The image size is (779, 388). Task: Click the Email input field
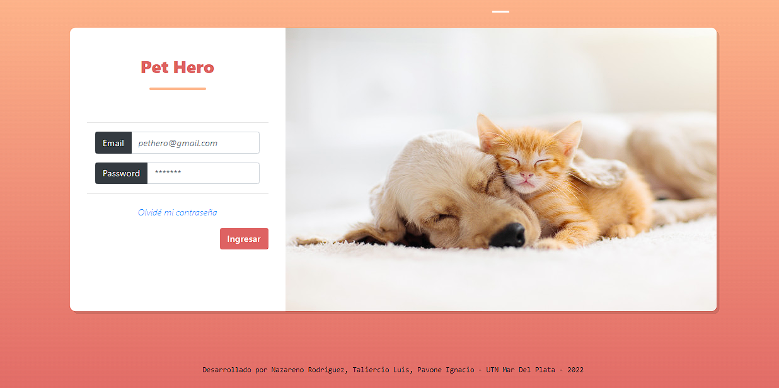tap(195, 143)
